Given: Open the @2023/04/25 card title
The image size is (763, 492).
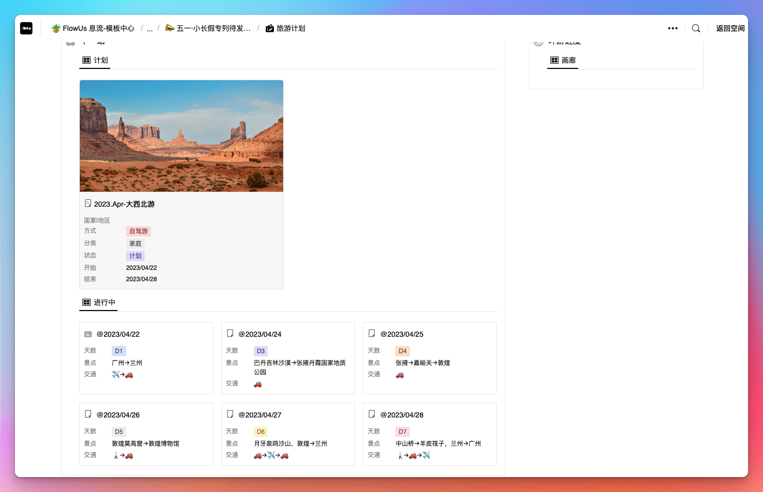Looking at the screenshot, I should pyautogui.click(x=402, y=334).
